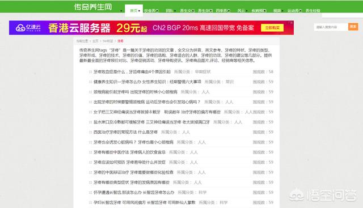Open article 西医治疗牙疼的常规方法

(x=125, y=132)
